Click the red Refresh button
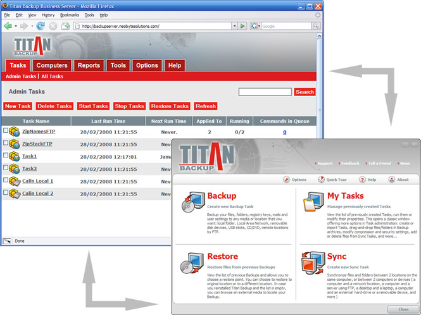This screenshot has width=421, height=315. tap(206, 106)
